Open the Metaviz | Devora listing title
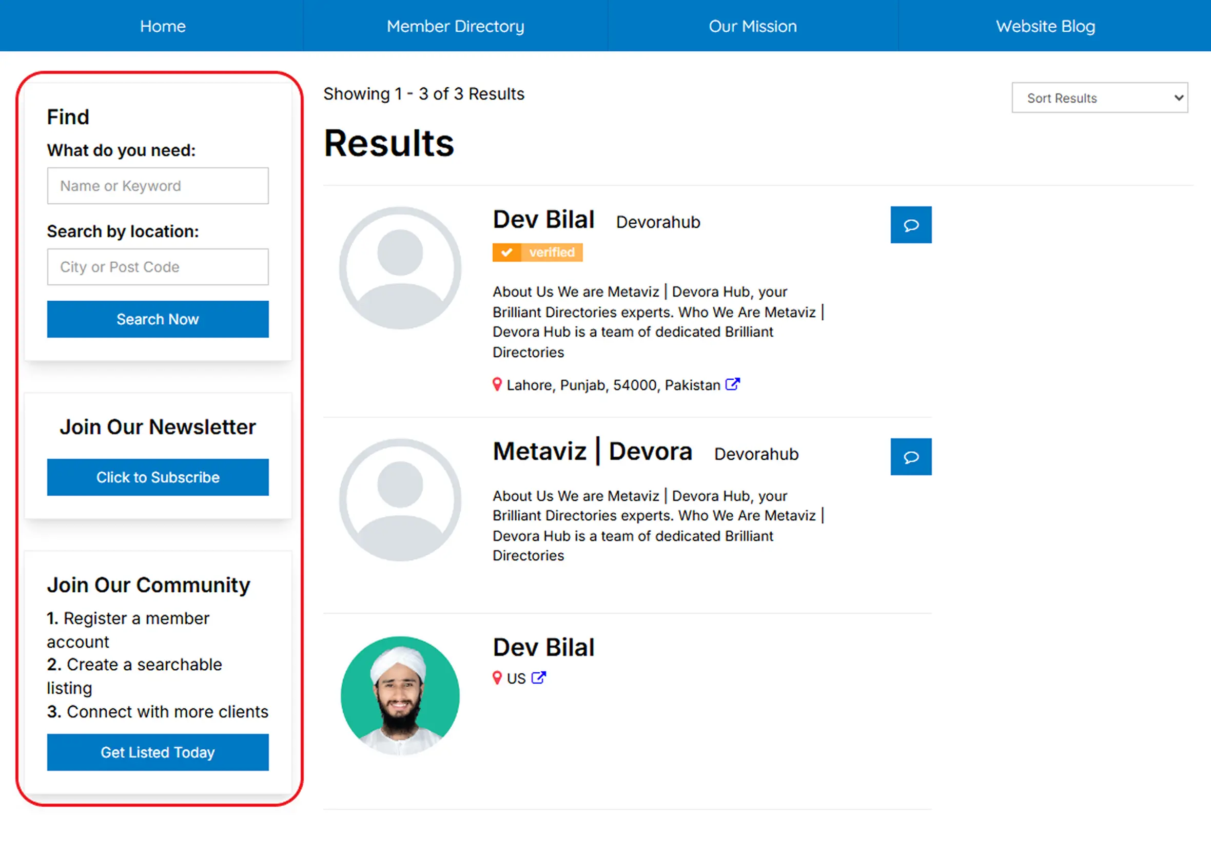The width and height of the screenshot is (1211, 855). (592, 451)
